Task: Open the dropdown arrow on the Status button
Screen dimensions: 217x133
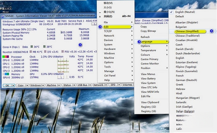Action: (74, 85)
